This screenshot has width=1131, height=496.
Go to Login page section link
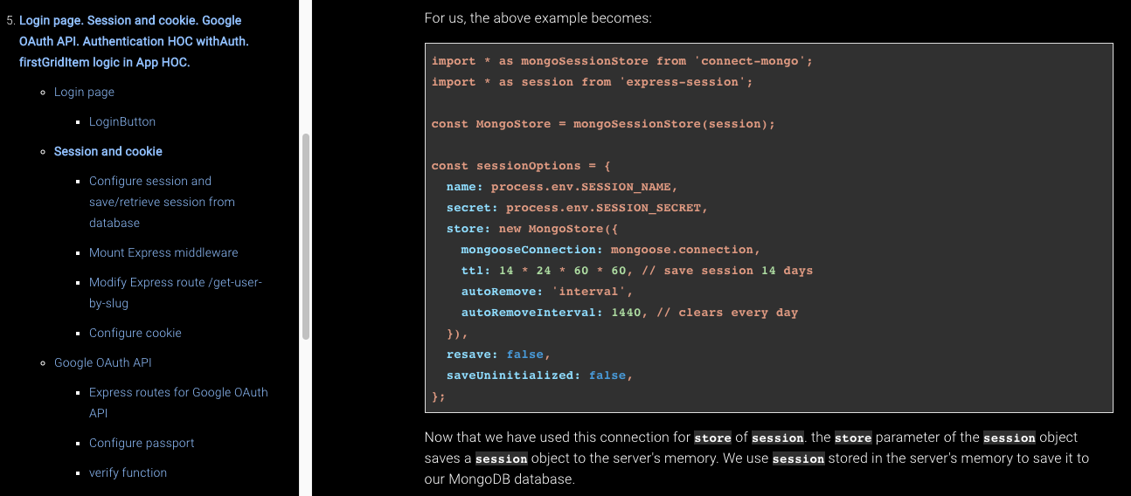[84, 92]
